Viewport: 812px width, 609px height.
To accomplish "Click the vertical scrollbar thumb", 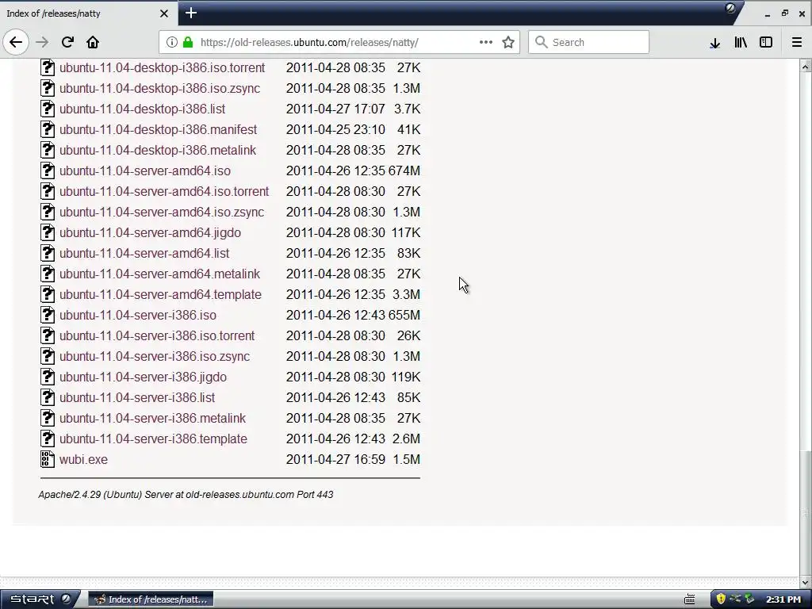I will pos(806,513).
